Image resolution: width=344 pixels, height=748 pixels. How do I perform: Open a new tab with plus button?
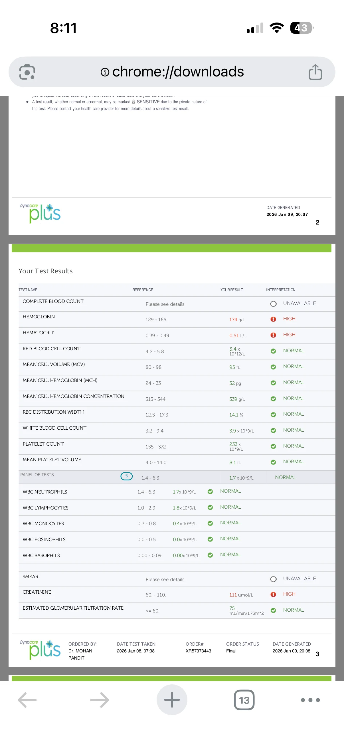pos(172,700)
